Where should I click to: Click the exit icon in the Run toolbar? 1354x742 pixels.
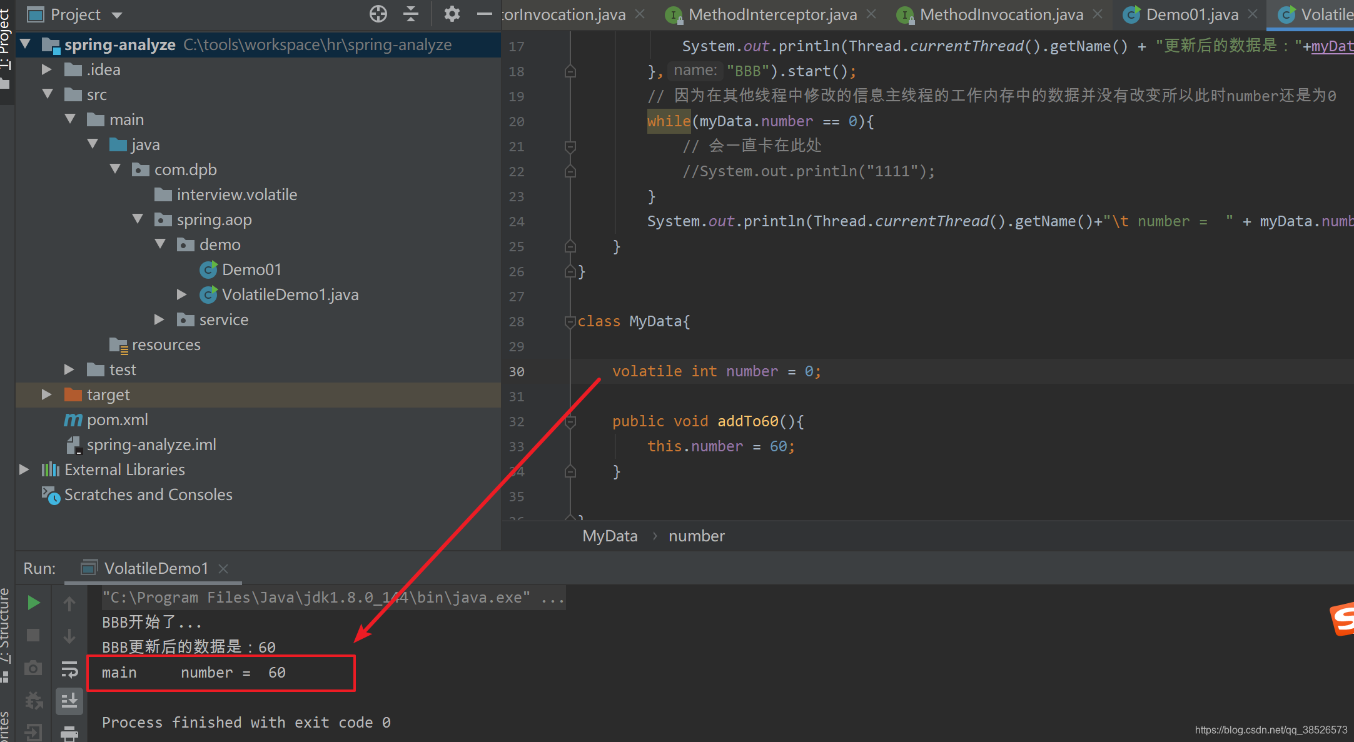pyautogui.click(x=34, y=733)
